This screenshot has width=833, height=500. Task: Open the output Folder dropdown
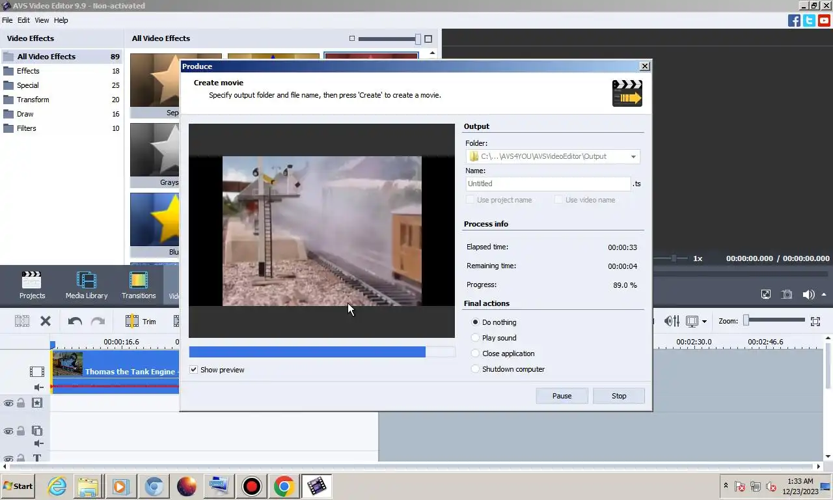point(633,156)
